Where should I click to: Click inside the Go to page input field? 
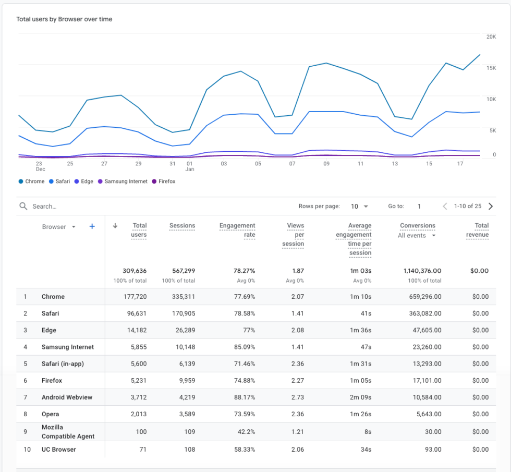coord(419,205)
